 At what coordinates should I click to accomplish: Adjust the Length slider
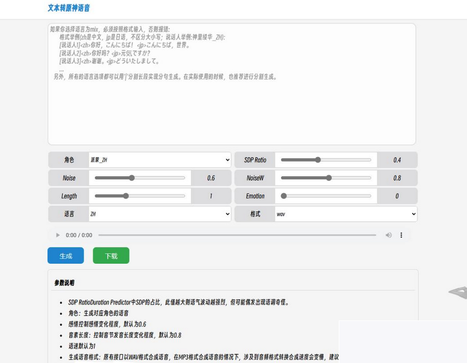click(x=126, y=196)
